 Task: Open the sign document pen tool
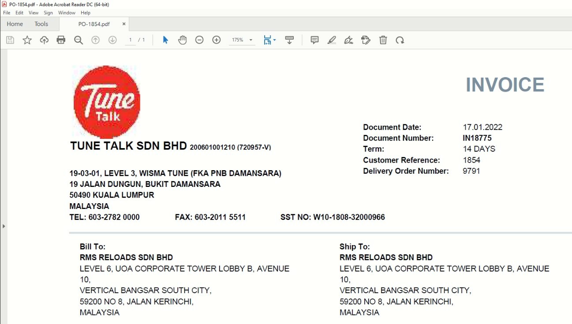[349, 40]
